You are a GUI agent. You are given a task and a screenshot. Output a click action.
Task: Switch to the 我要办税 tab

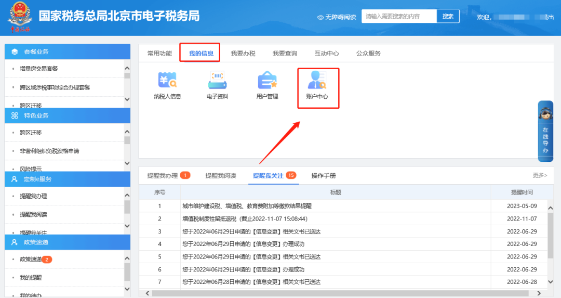243,53
